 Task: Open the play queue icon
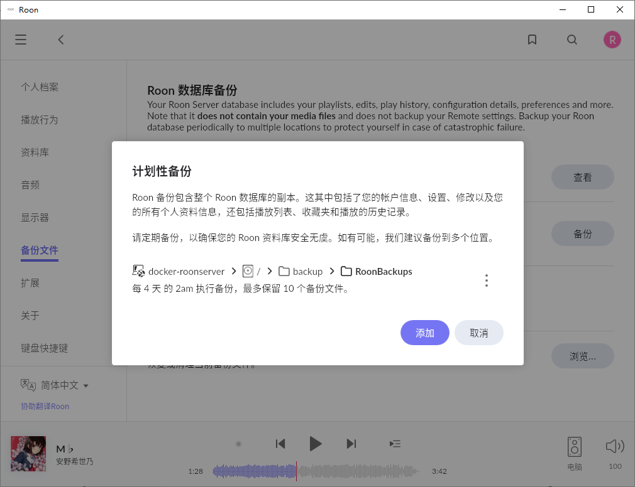(395, 444)
